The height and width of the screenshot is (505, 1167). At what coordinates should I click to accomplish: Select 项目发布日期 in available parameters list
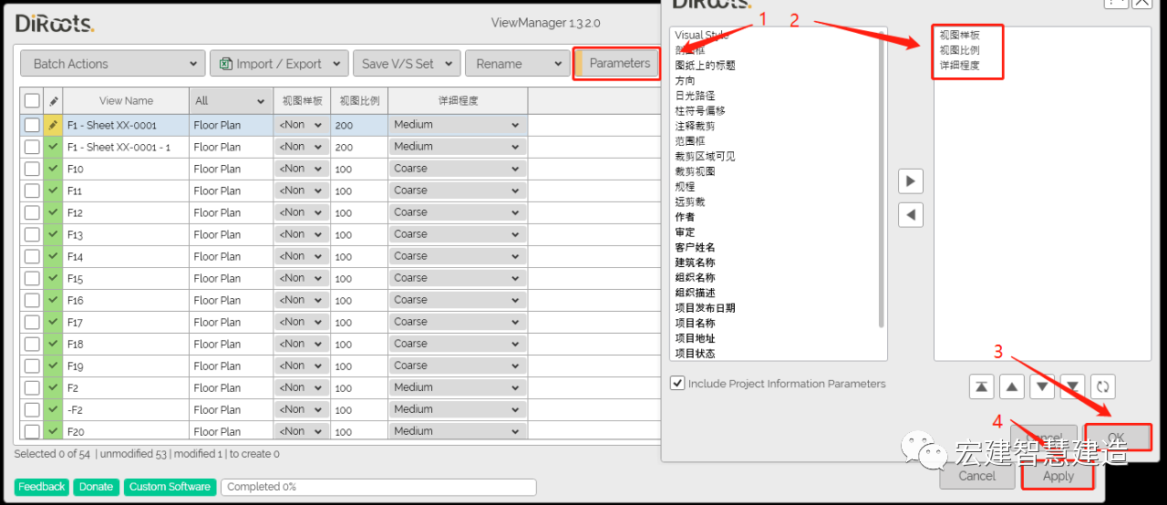[x=705, y=308]
